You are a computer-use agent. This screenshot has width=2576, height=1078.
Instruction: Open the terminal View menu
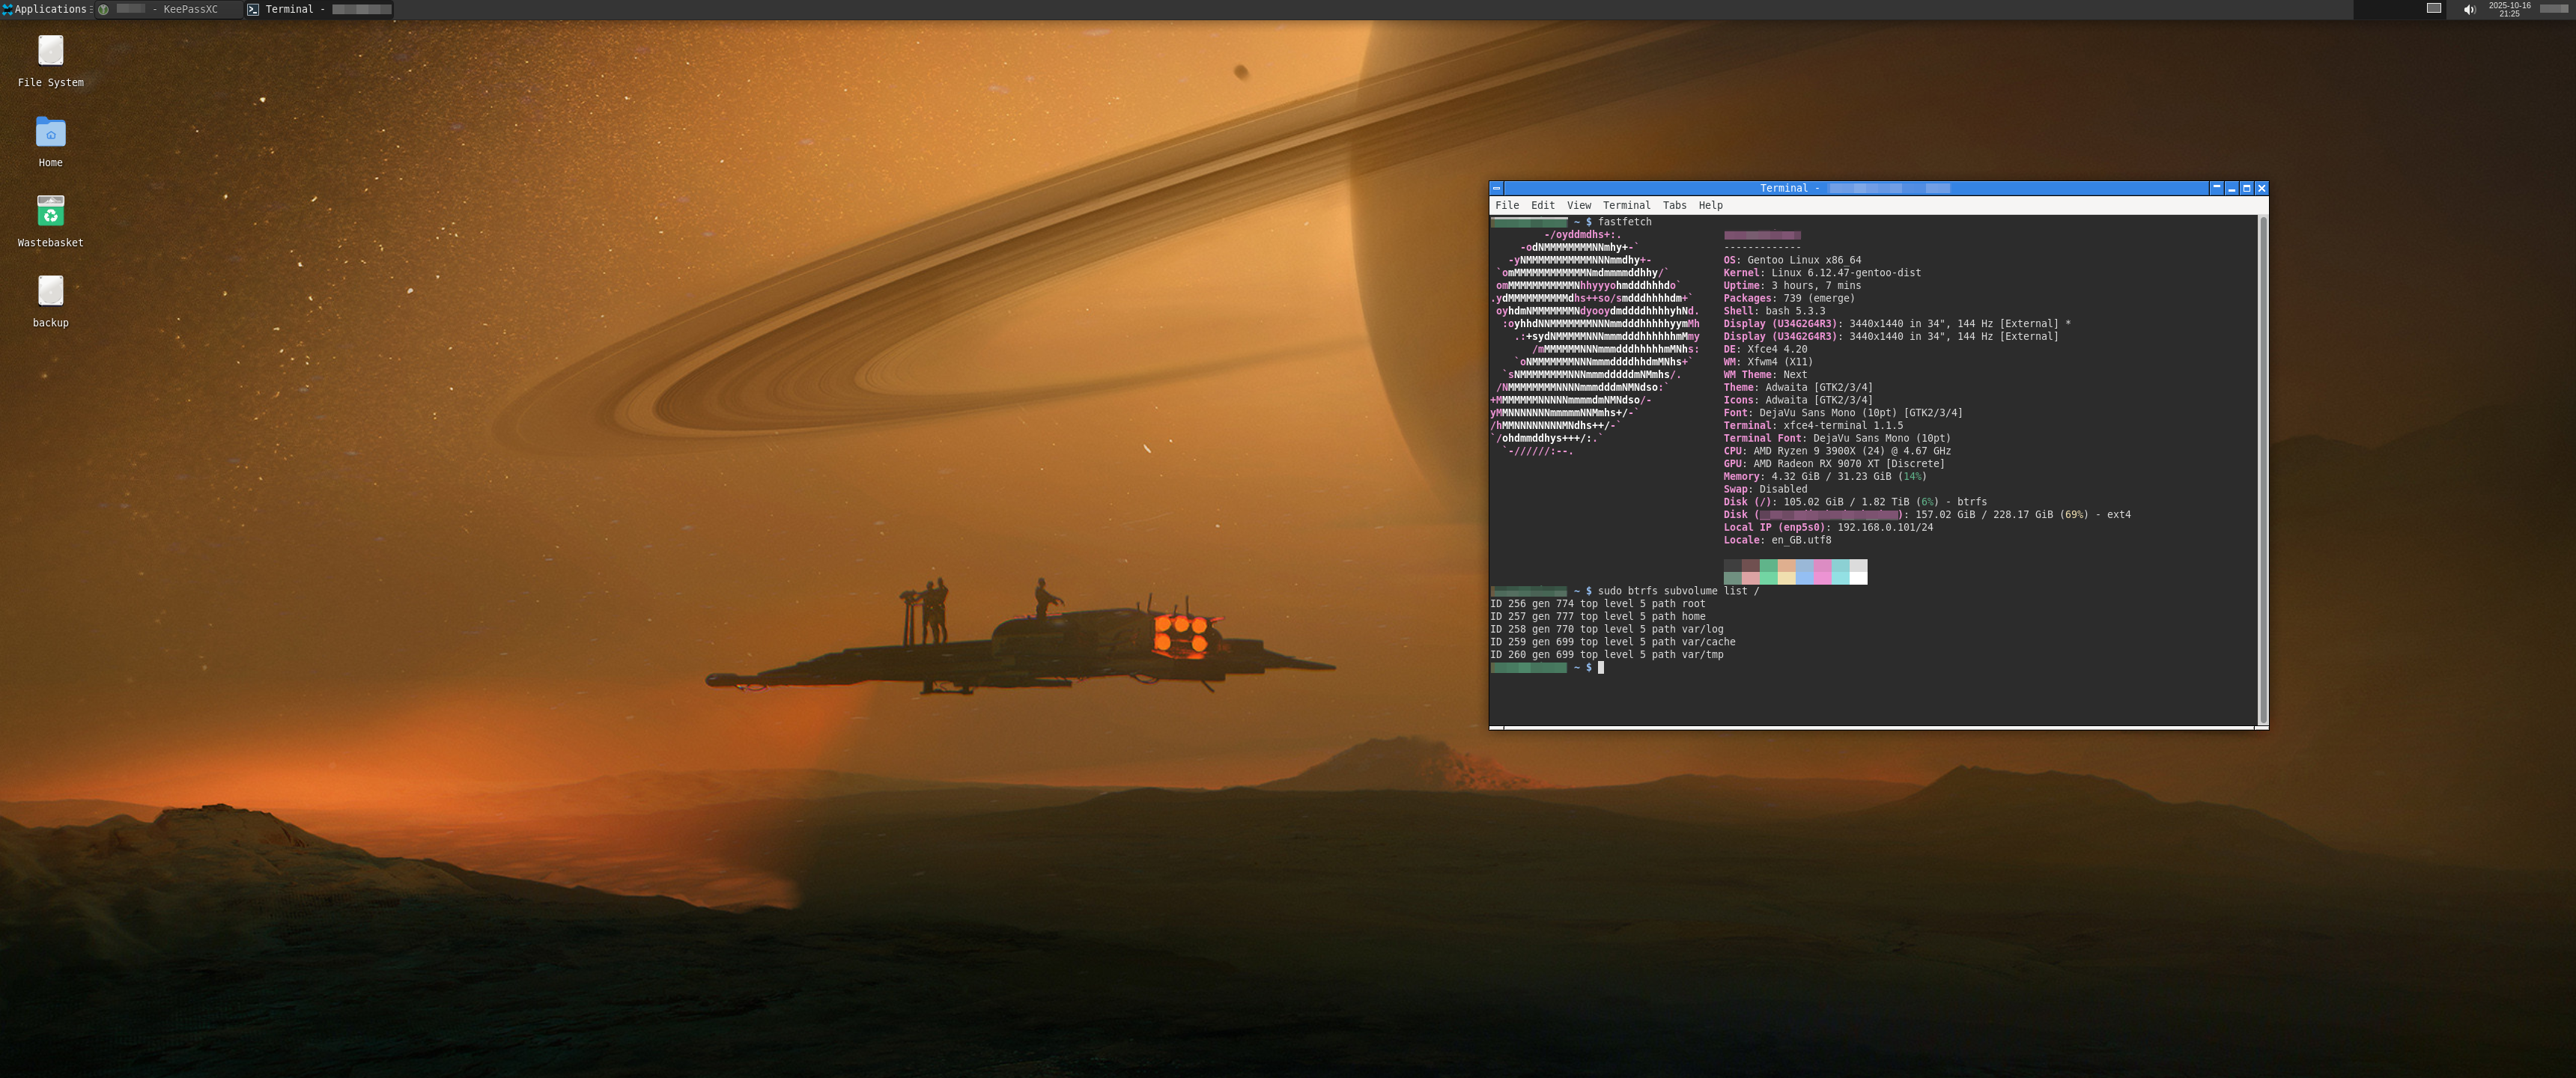[1578, 205]
